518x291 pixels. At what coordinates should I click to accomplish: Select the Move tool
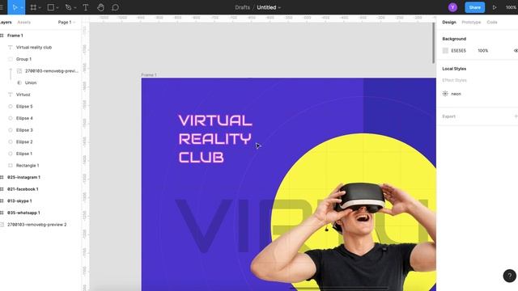[15, 7]
